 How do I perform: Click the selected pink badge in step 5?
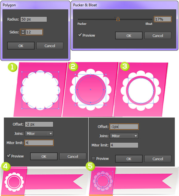[x=103, y=181]
